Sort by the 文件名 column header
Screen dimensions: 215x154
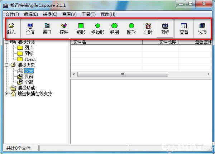point(106,42)
